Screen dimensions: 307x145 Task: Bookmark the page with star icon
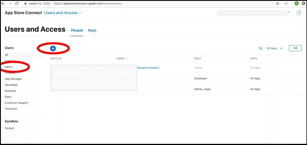277,3
